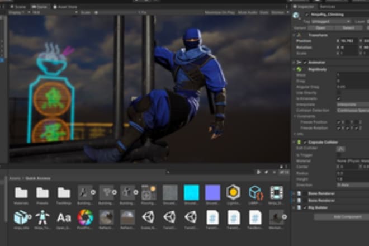This screenshot has height=246, width=369.
Task: Expand the second Building model asset arrow
Action: [115, 192]
